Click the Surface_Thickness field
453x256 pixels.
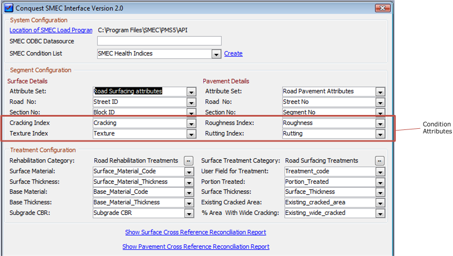[x=330, y=192]
